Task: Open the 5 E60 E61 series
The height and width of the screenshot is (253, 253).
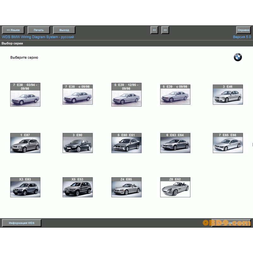Action: click(126, 143)
